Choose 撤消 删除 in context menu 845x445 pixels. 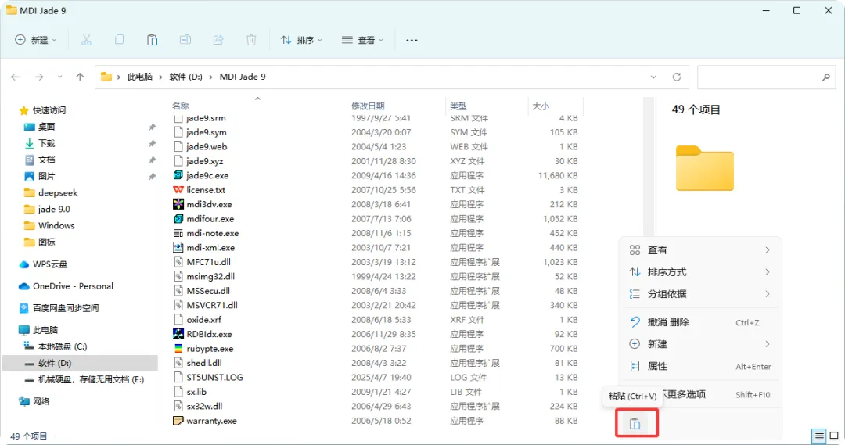(700, 322)
